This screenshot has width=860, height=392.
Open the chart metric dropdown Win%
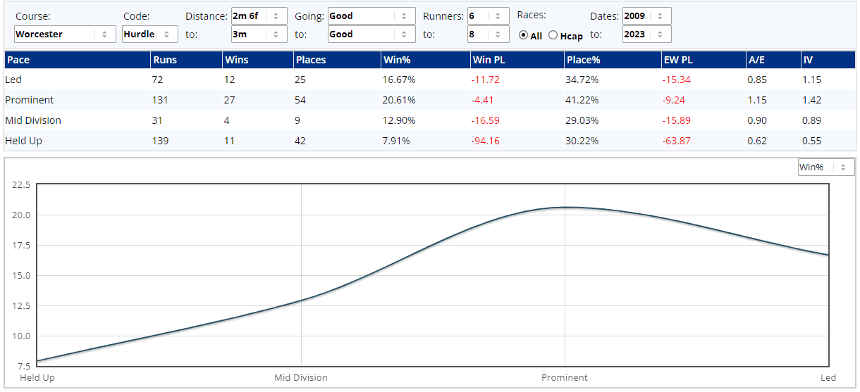825,167
